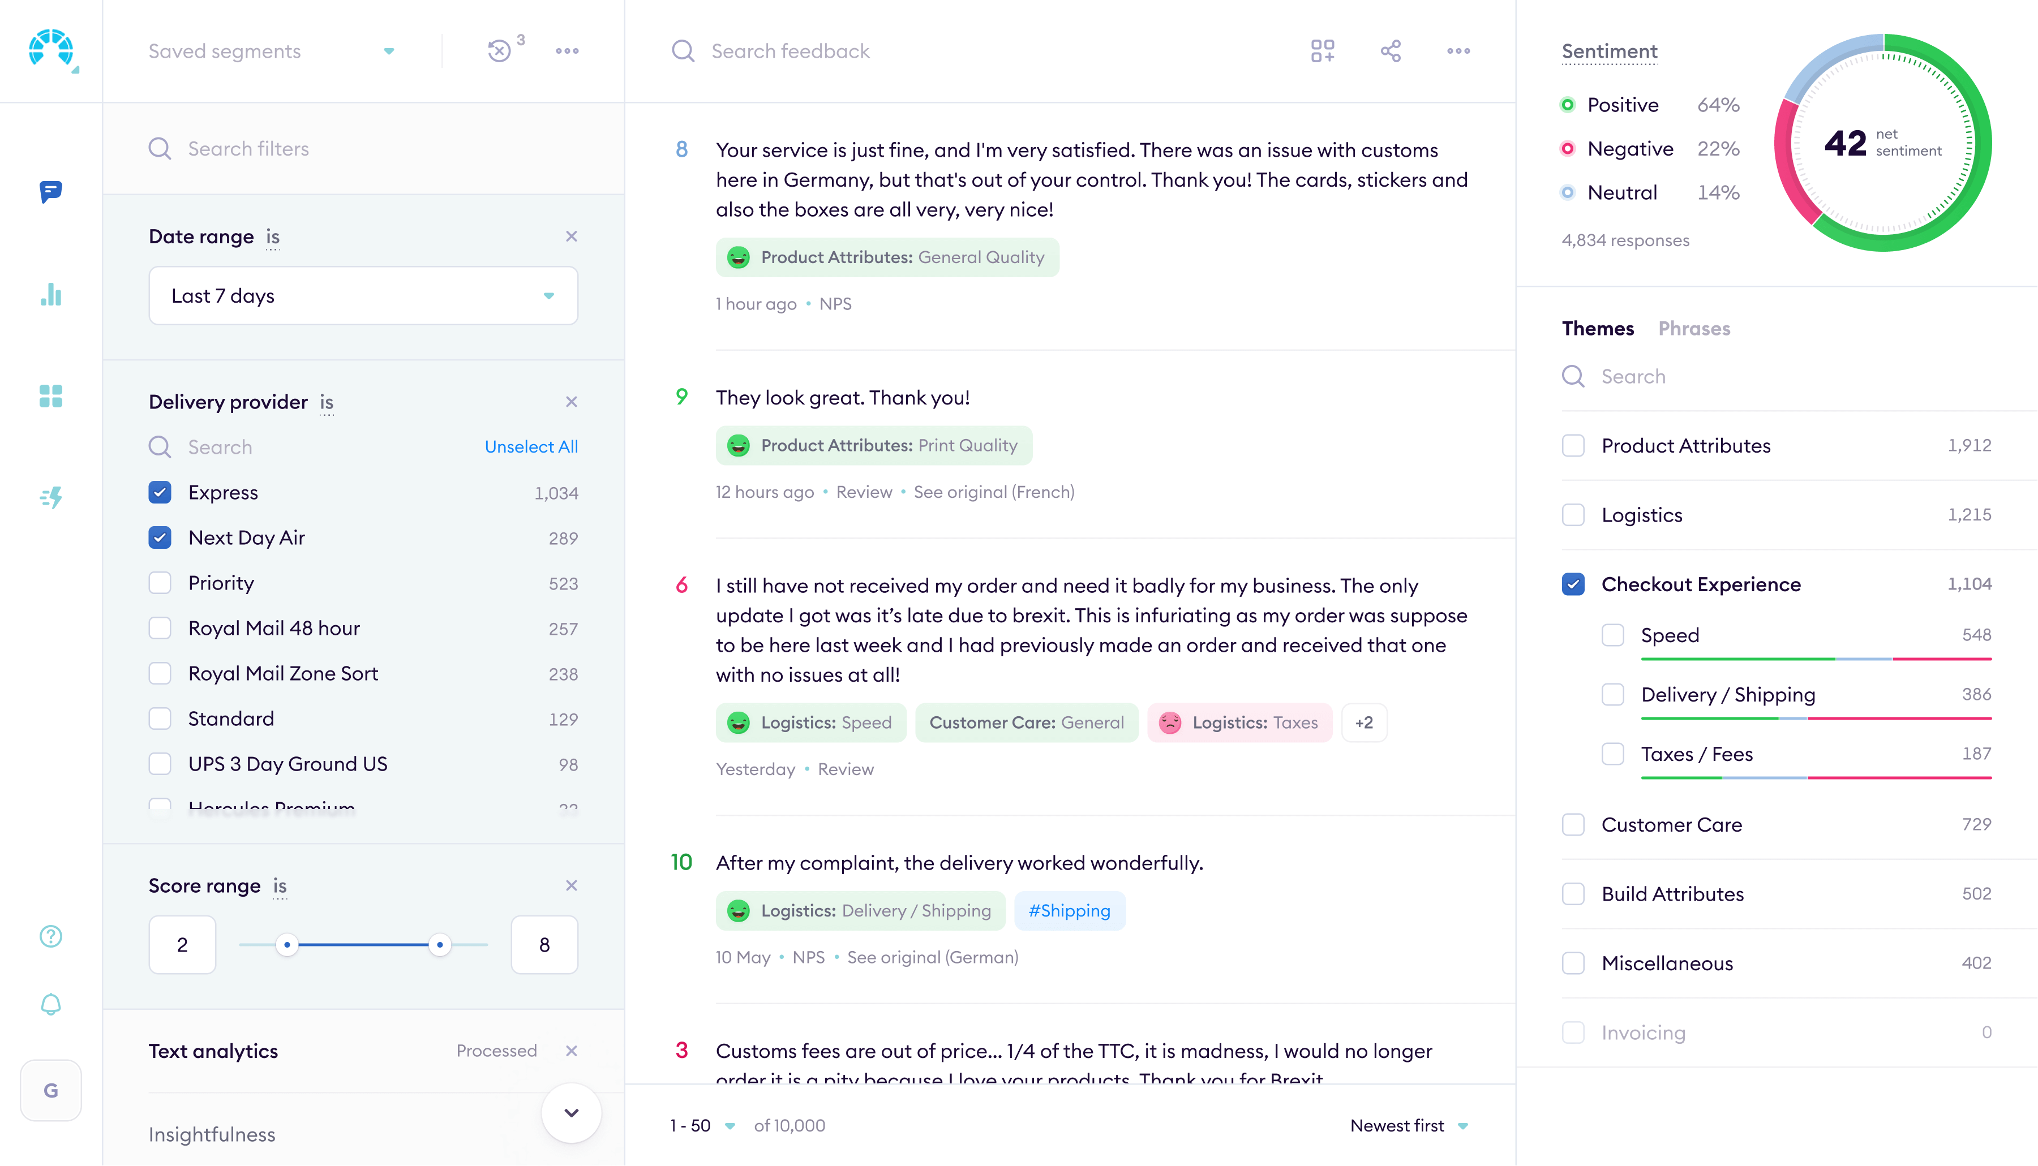Share the feedback view using share icon
The height and width of the screenshot is (1166, 2038).
pos(1390,50)
